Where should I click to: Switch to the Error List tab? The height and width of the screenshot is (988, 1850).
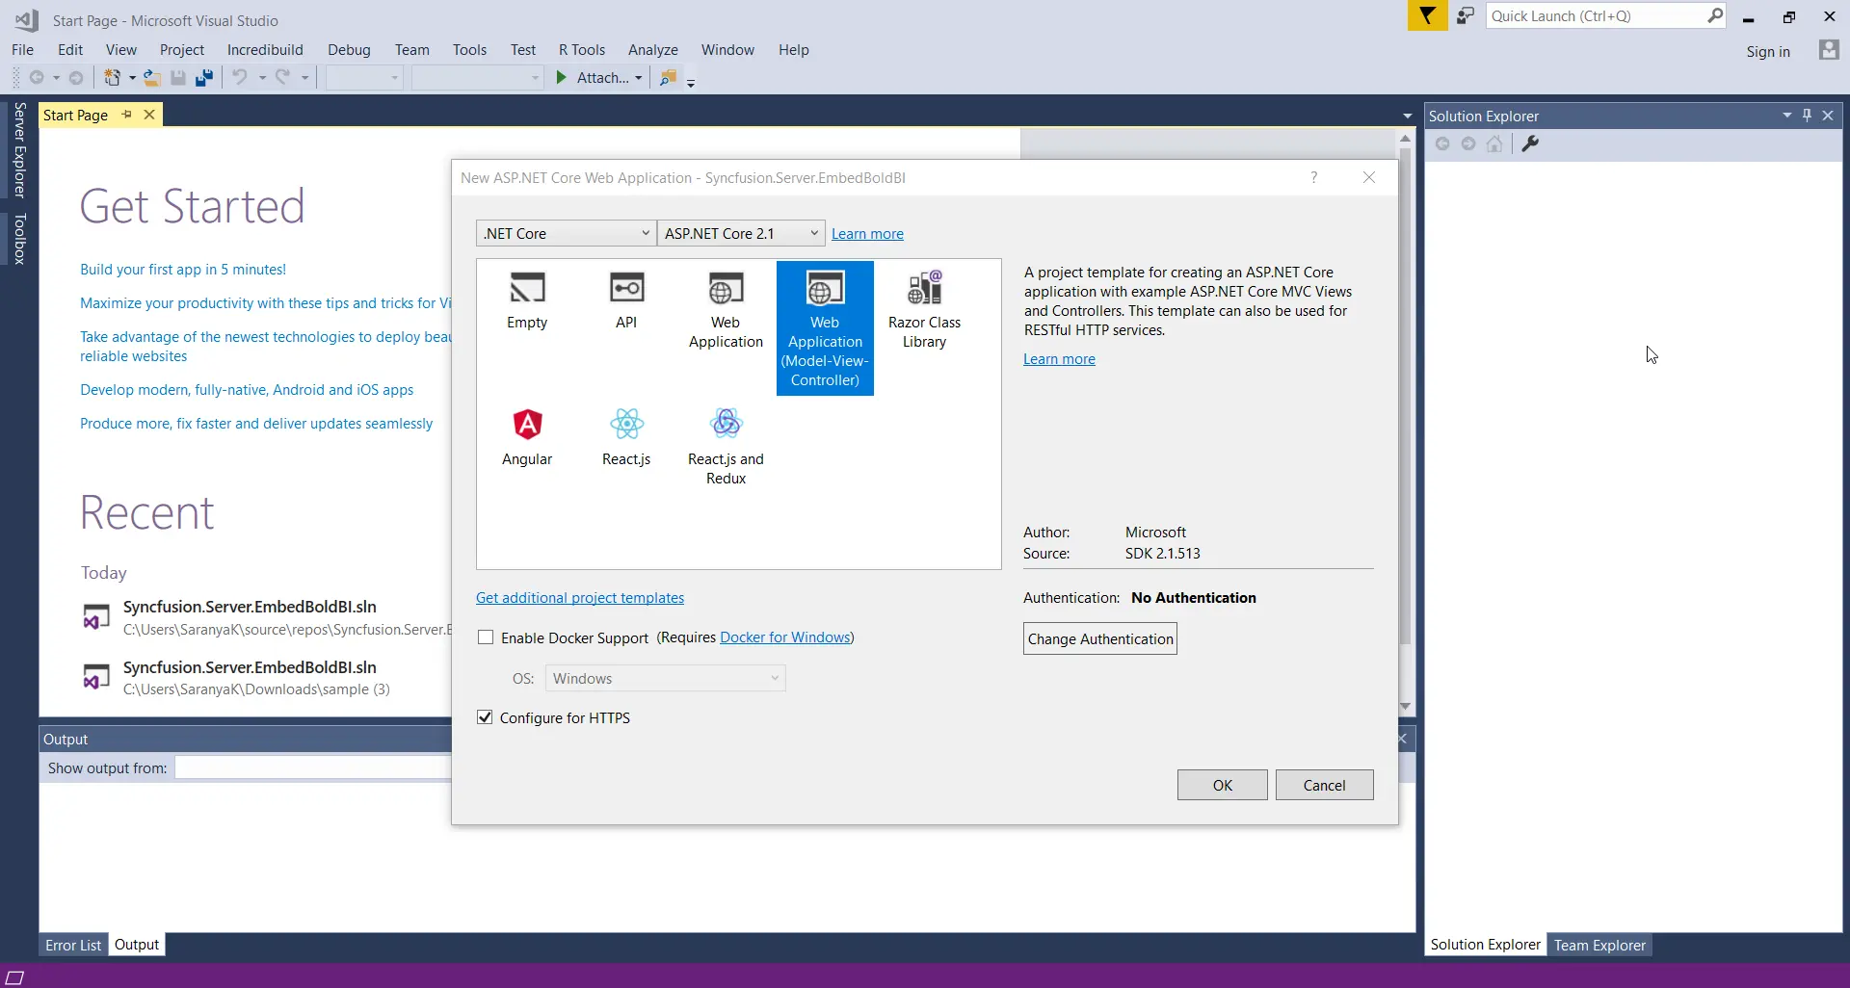(73, 945)
